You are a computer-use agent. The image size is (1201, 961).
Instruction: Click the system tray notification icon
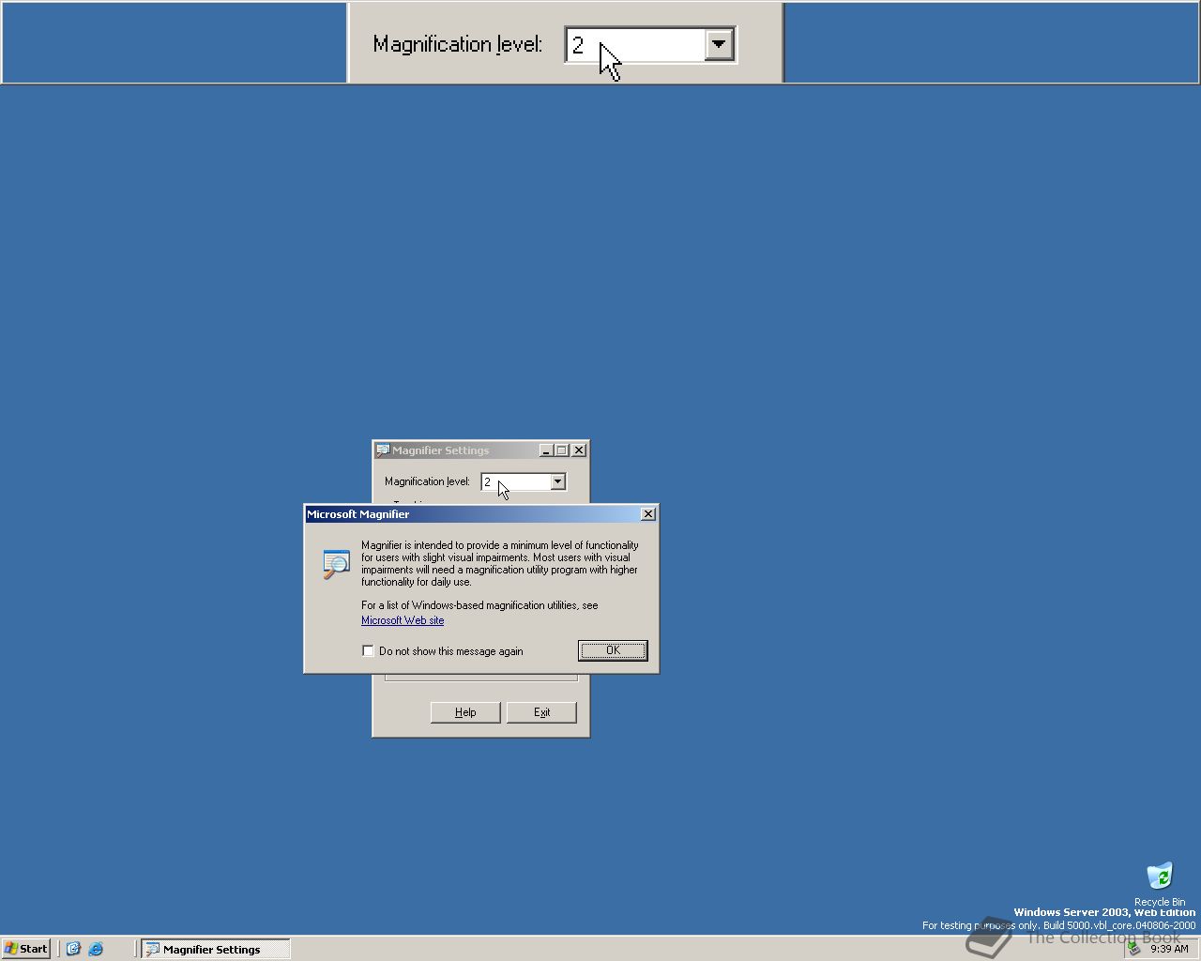(x=1133, y=949)
